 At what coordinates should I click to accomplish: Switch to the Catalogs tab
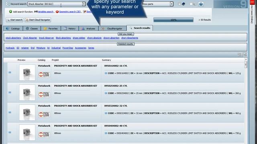point(13,28)
